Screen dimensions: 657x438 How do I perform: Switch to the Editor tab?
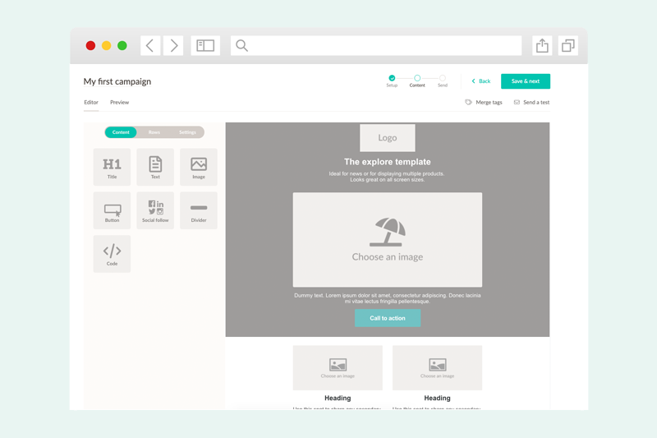[91, 102]
